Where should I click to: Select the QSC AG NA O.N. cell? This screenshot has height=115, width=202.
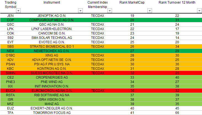click(x=52, y=25)
